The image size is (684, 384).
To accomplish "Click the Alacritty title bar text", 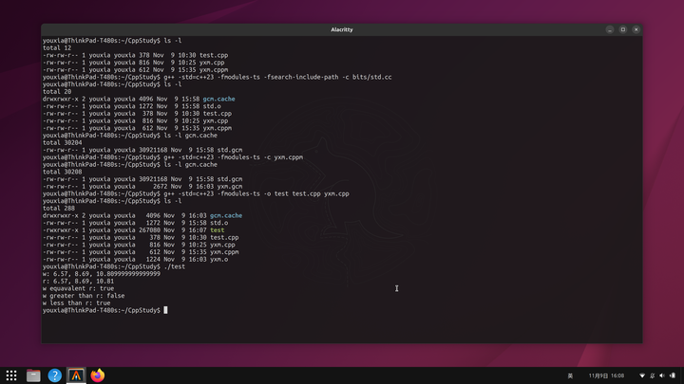I will click(x=342, y=29).
